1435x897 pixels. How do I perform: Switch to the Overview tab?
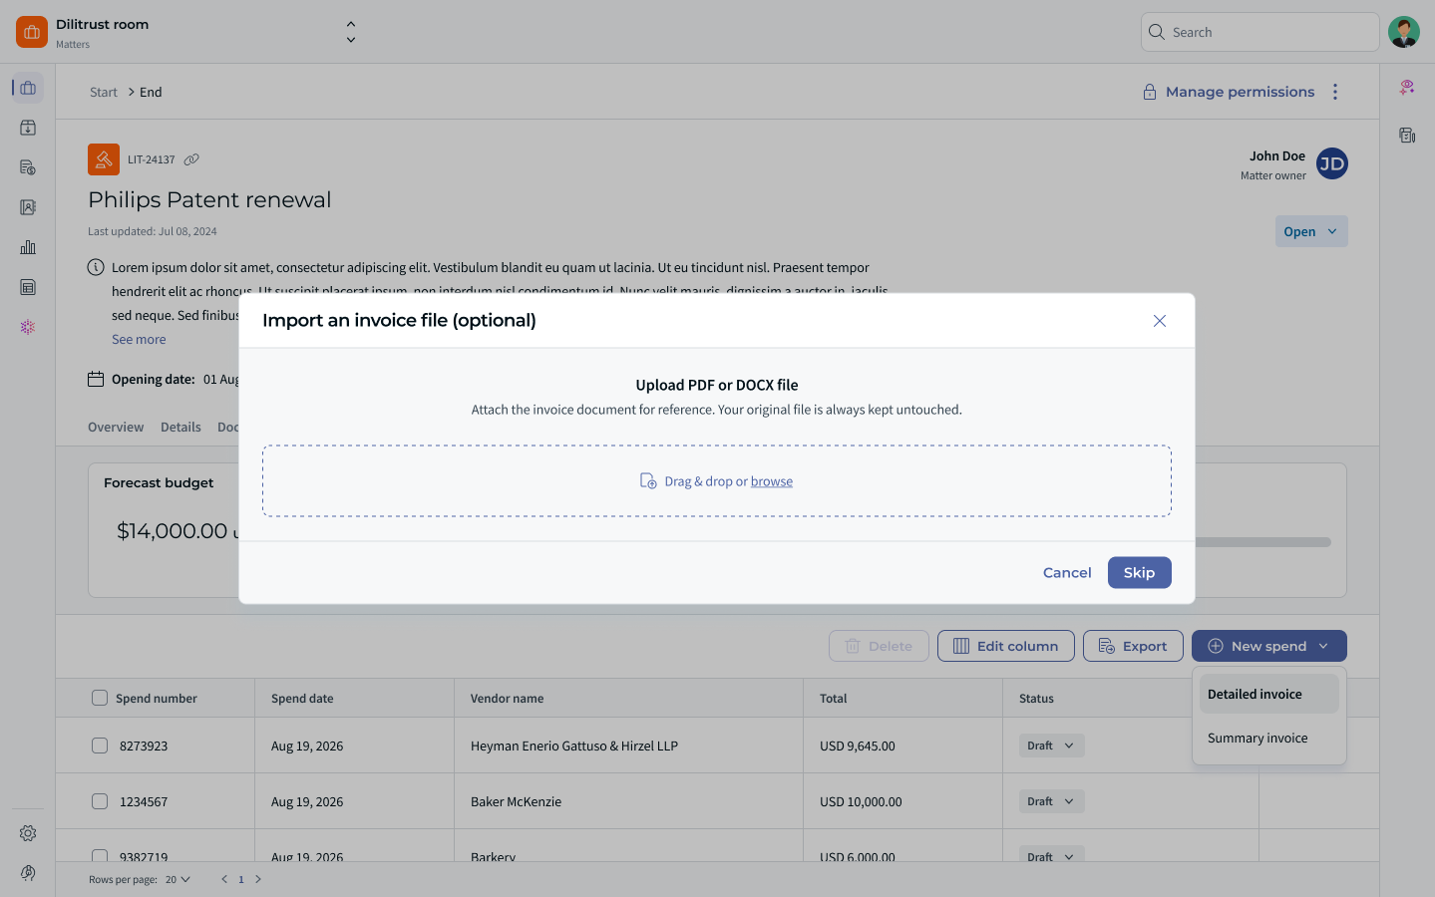click(x=116, y=427)
